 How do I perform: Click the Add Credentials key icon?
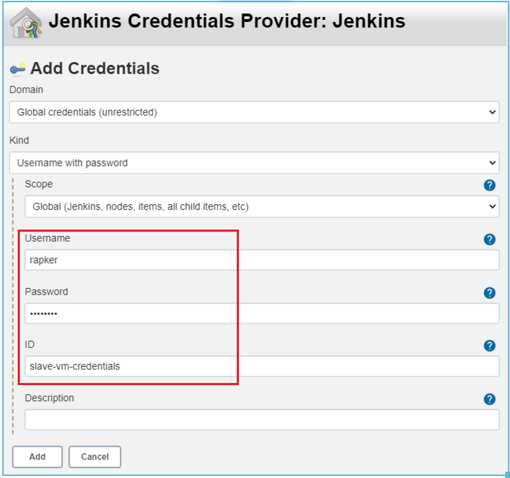click(18, 69)
